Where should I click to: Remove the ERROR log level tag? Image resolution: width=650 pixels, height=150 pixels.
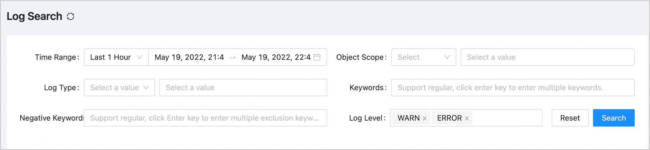467,118
